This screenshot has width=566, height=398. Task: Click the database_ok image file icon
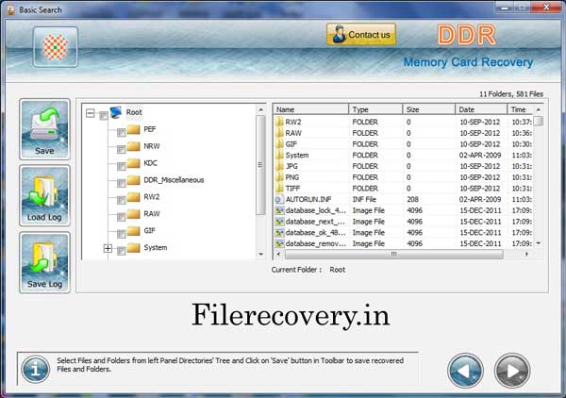tap(279, 232)
